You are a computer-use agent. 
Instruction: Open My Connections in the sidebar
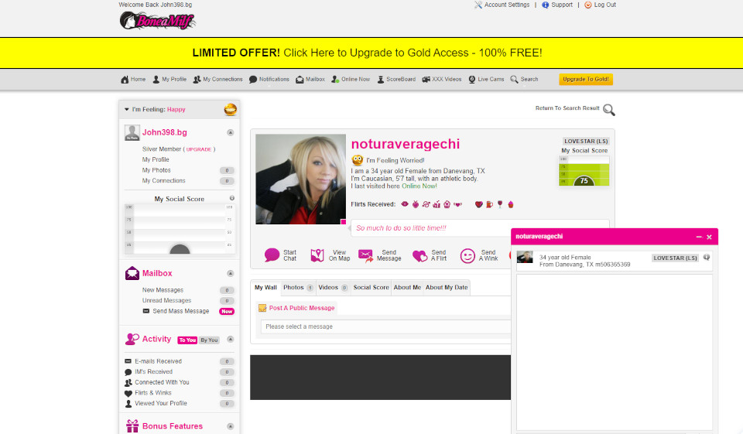(x=163, y=180)
